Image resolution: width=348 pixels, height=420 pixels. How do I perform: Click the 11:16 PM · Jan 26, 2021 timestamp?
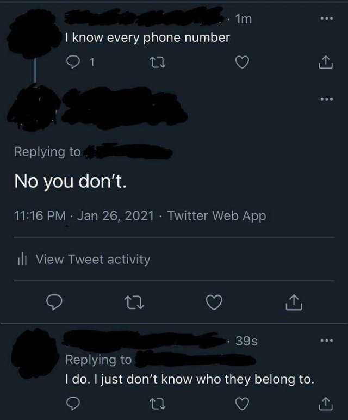click(x=83, y=216)
